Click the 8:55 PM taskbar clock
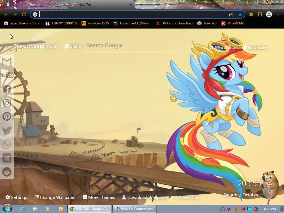 [x=270, y=209]
